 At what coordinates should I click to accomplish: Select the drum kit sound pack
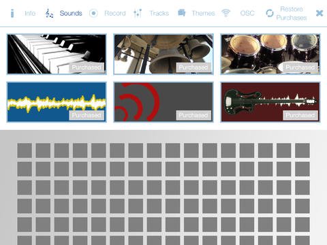pos(270,54)
